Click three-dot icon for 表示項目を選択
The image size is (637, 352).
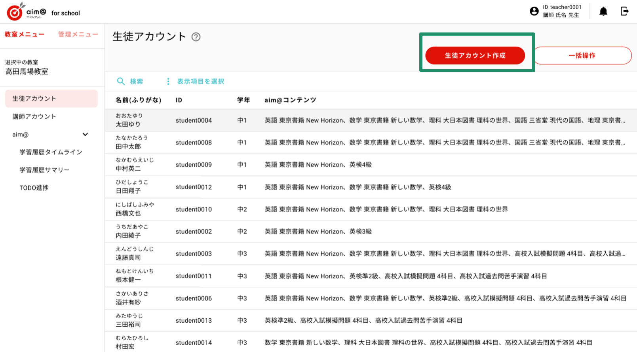pyautogui.click(x=168, y=81)
